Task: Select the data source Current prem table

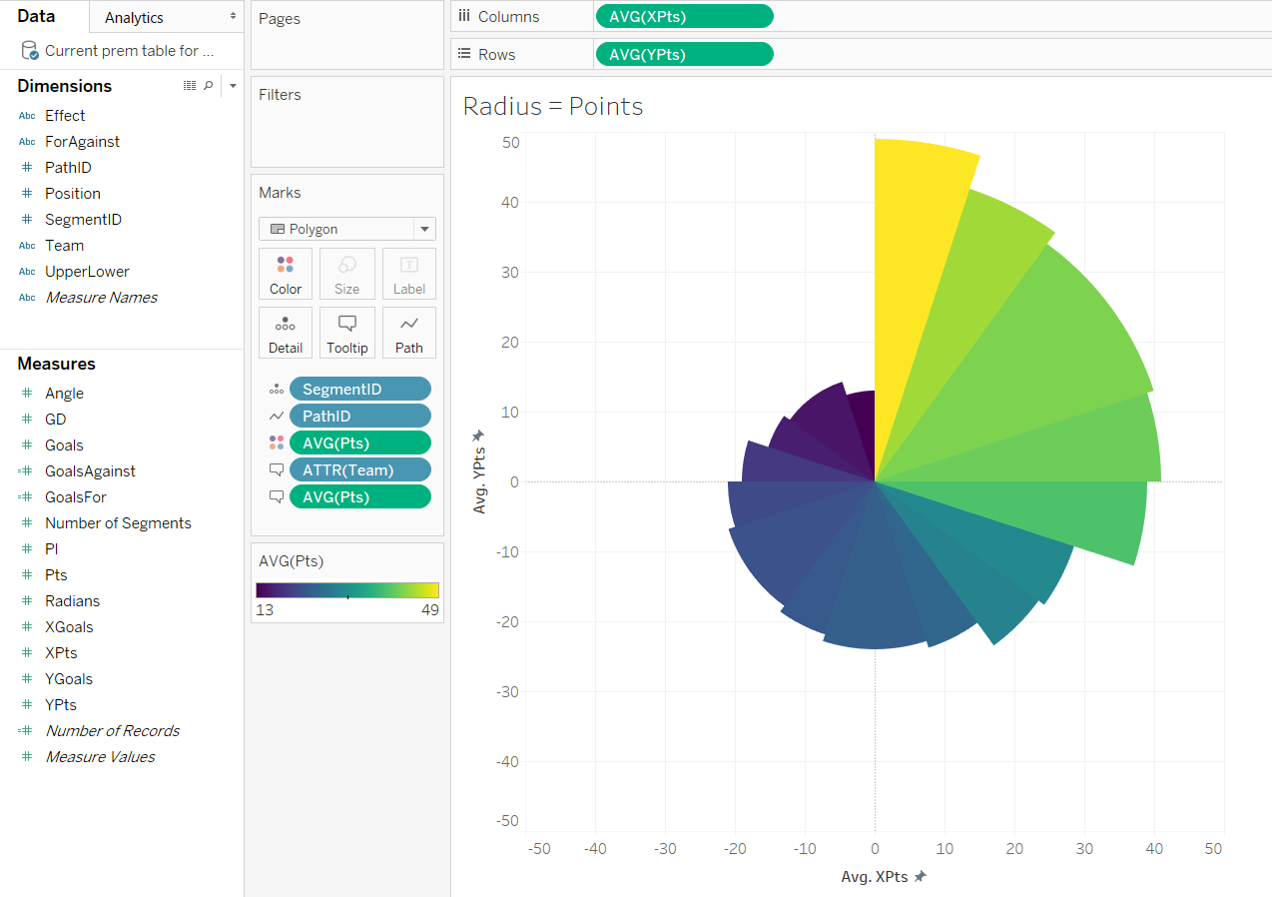Action: 128,50
